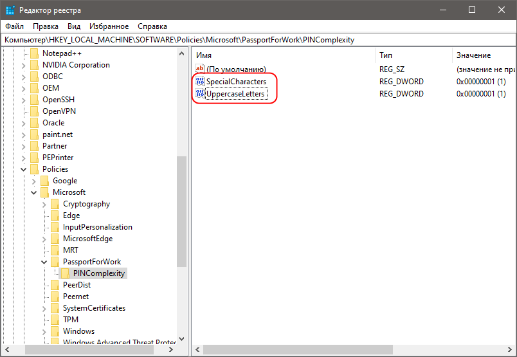This screenshot has width=517, height=357.
Task: Click the Partner folder icon
Action: [x=34, y=146]
